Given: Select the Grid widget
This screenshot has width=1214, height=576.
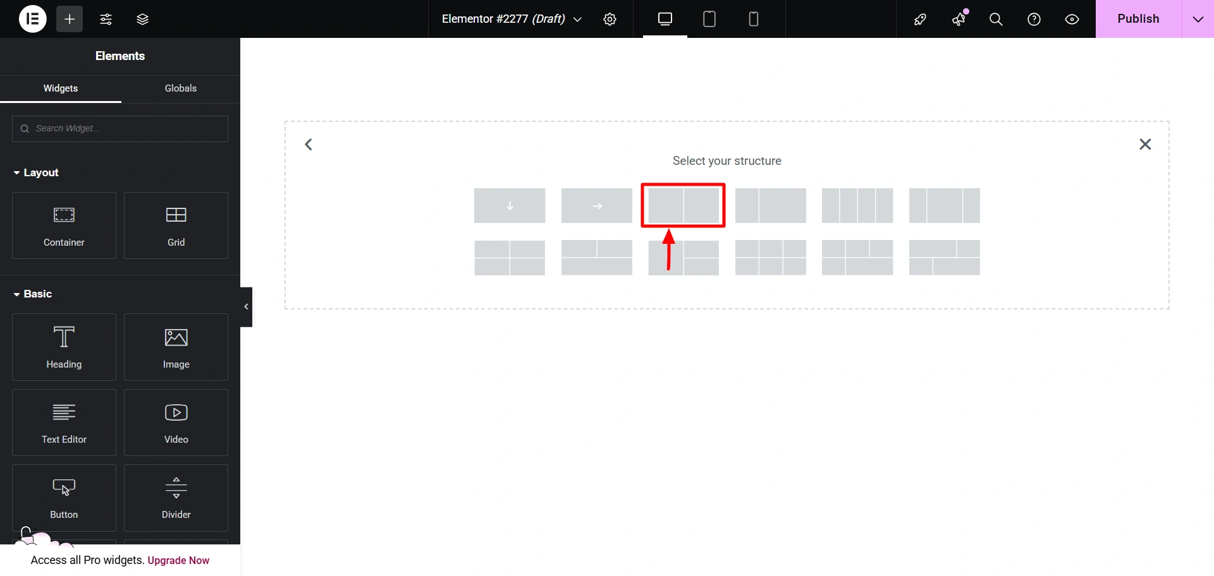Looking at the screenshot, I should pyautogui.click(x=176, y=225).
